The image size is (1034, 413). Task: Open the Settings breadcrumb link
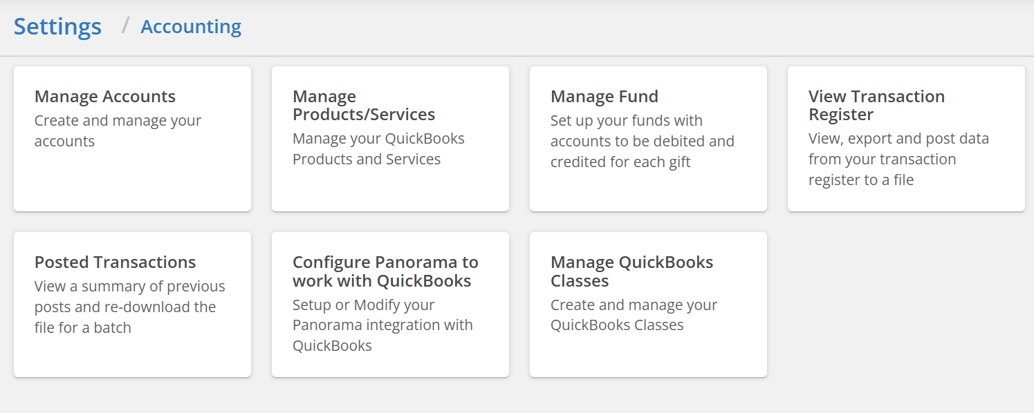pyautogui.click(x=57, y=27)
